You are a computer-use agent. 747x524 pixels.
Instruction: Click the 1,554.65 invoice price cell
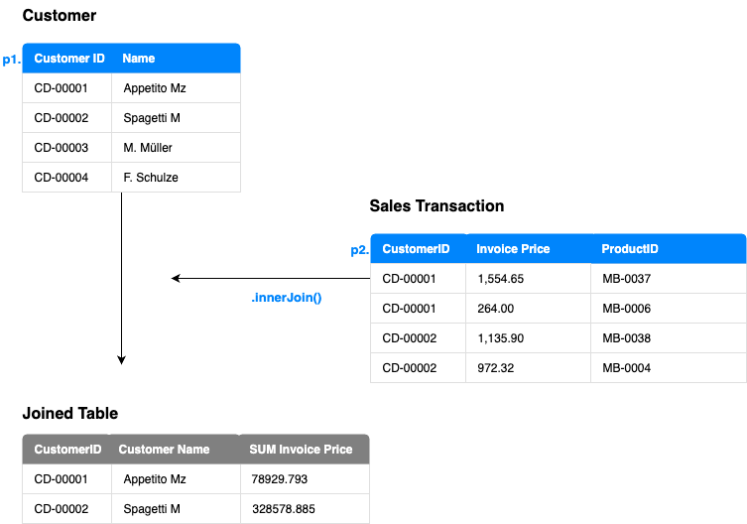tap(500, 279)
